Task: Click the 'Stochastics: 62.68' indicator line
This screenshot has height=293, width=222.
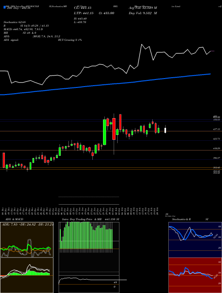Action: coord(15,22)
